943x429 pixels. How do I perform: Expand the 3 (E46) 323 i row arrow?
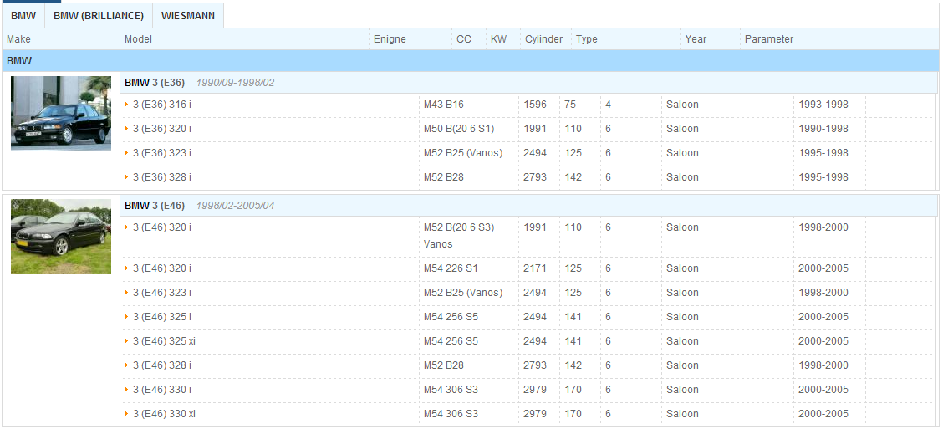[x=127, y=293]
